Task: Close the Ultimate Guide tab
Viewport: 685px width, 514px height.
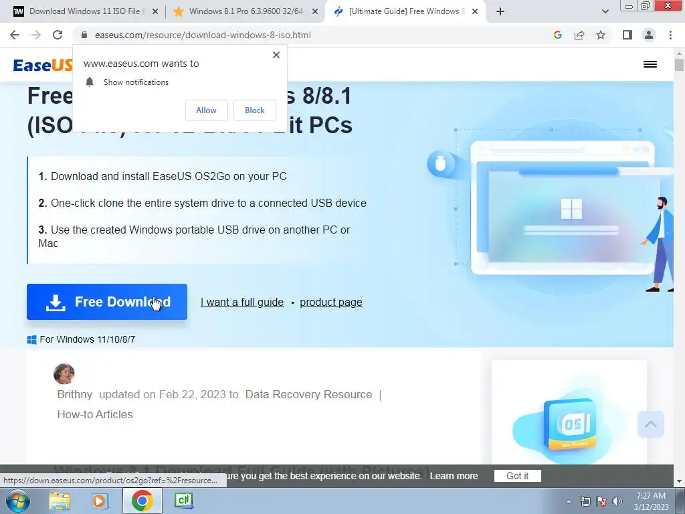Action: tap(475, 12)
